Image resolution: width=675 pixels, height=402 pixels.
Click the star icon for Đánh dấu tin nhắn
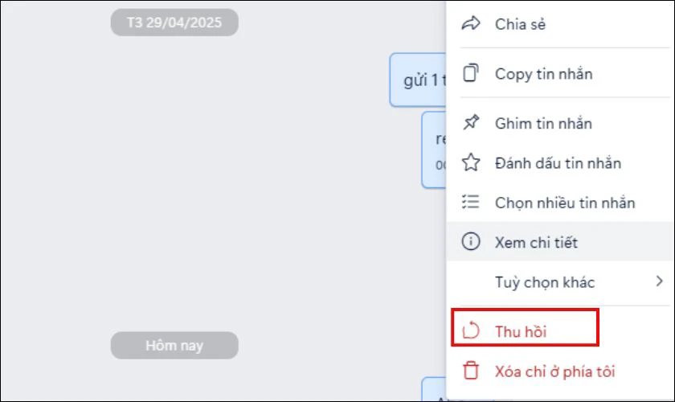471,162
